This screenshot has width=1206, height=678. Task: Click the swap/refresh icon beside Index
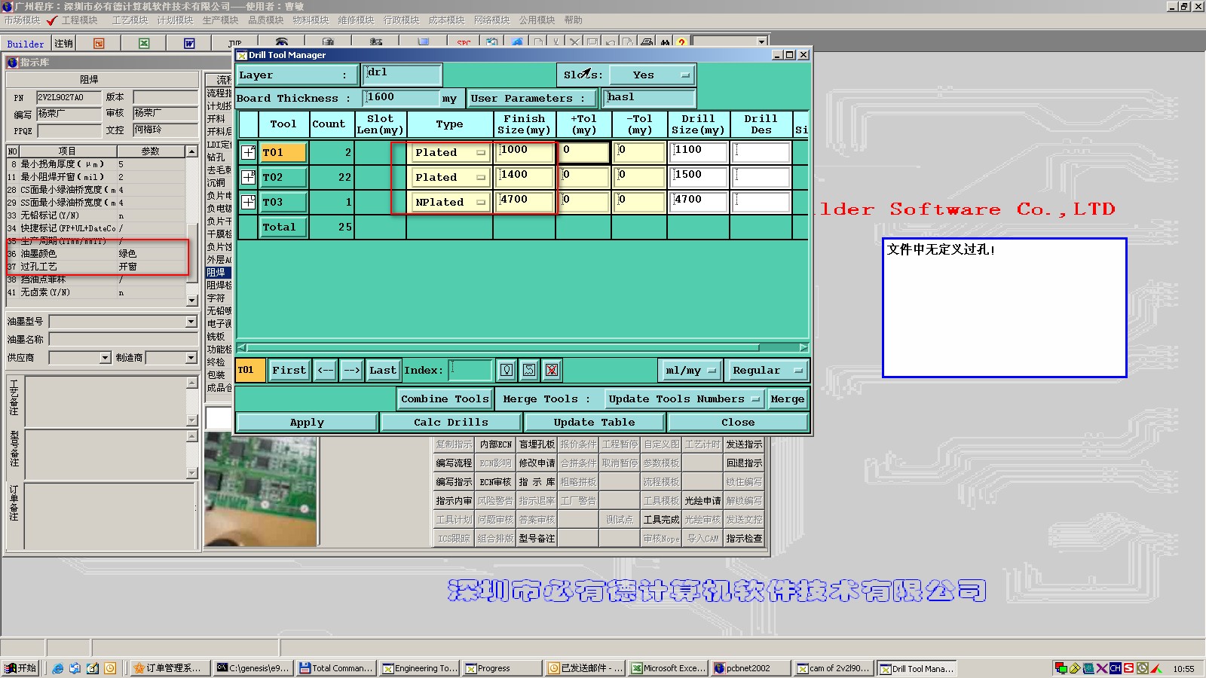[x=529, y=370]
